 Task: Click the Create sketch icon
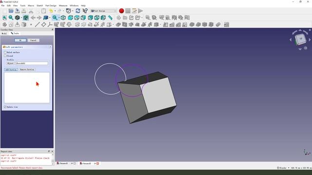click(x=11, y=25)
